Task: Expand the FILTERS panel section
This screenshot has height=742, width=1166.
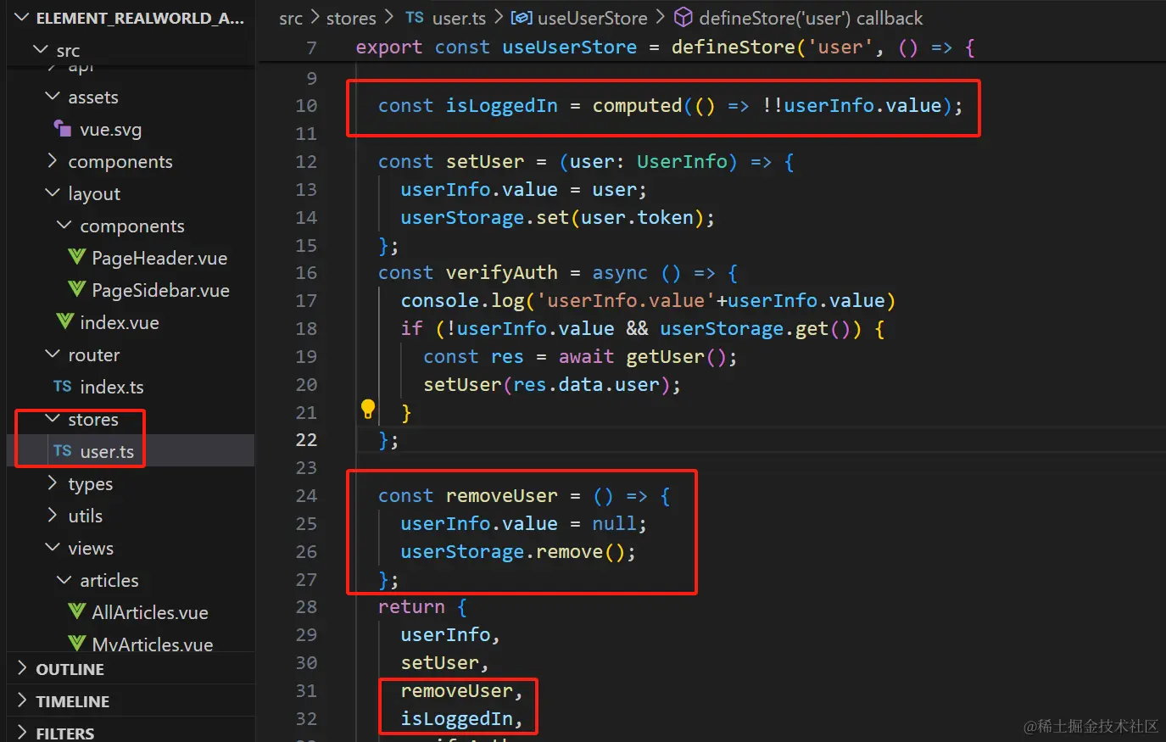Action: [22, 733]
